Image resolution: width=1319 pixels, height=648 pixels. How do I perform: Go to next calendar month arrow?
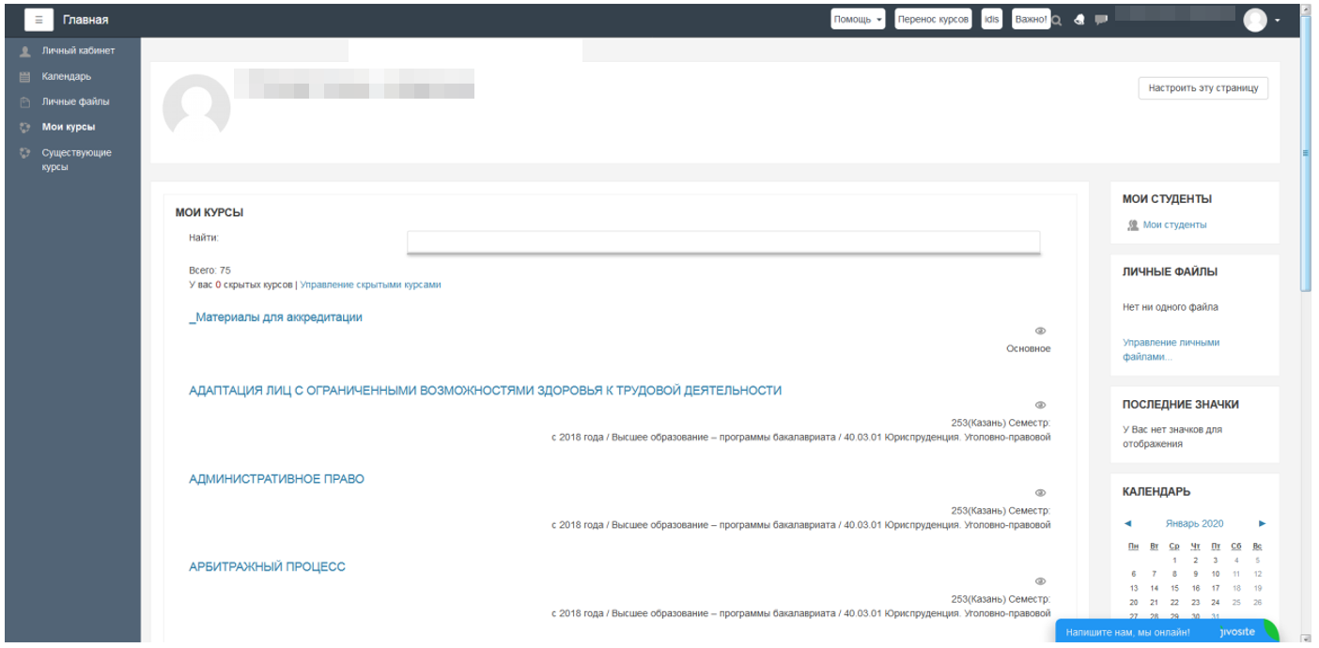[x=1262, y=524]
